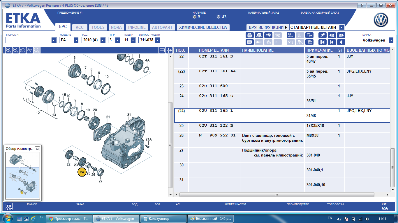The width and height of the screenshot is (398, 223).
Task: Jump to first level with double-bar arrow
Action: [323, 42]
